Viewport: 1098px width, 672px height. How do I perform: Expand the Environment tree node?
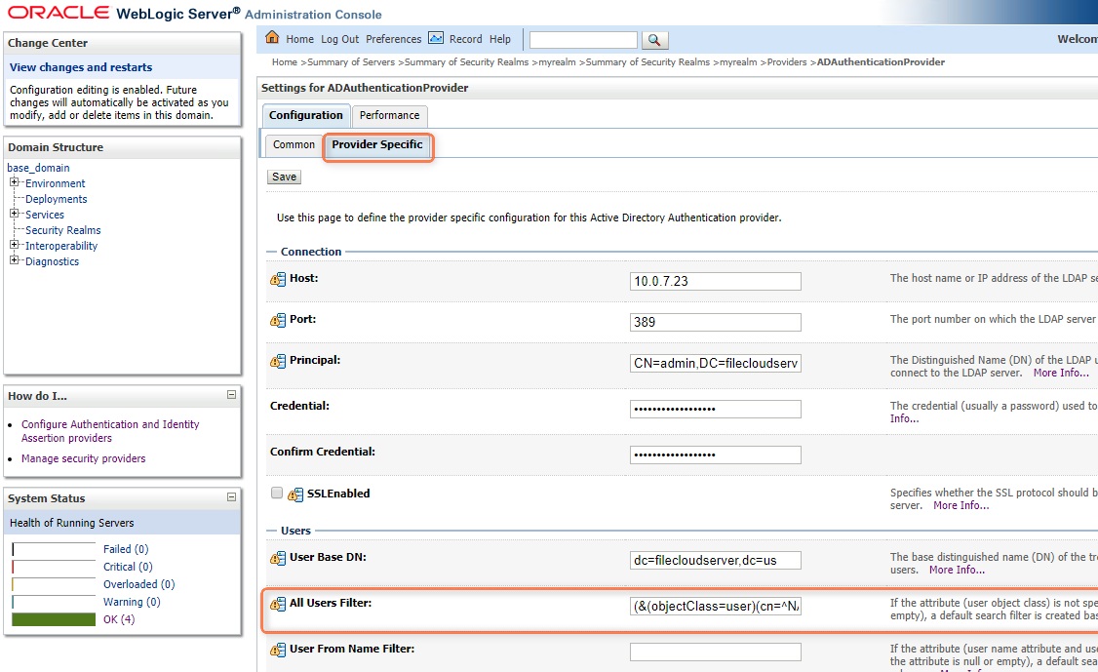pyautogui.click(x=15, y=182)
